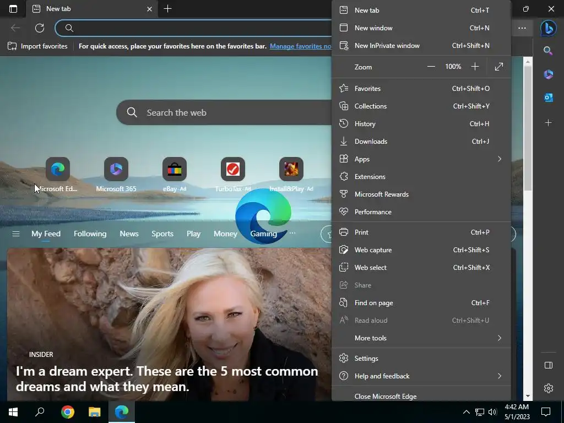
Task: Click the volume icon in tray
Action: tap(492, 412)
